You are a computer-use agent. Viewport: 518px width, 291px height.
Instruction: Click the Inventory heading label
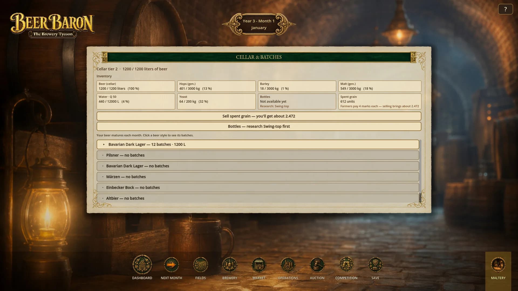(104, 76)
